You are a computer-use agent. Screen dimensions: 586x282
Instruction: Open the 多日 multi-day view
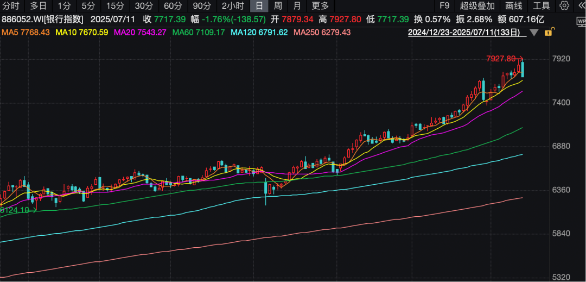[38, 6]
